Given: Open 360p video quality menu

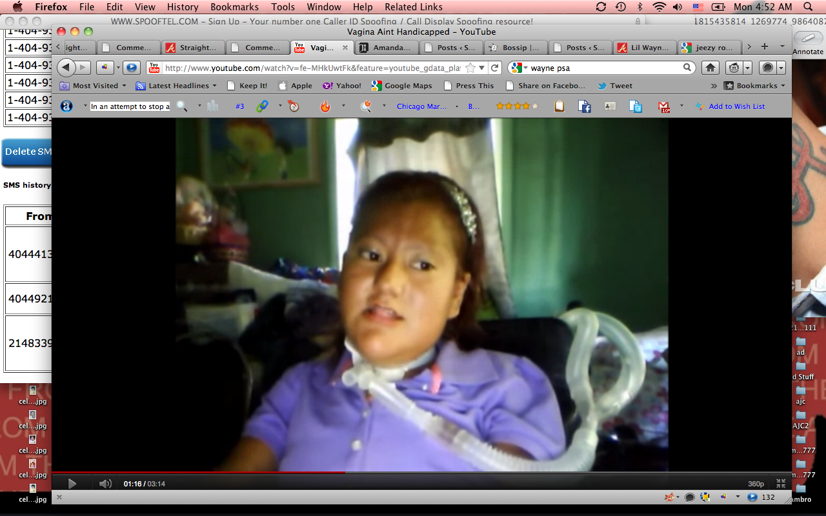Looking at the screenshot, I should point(756,484).
